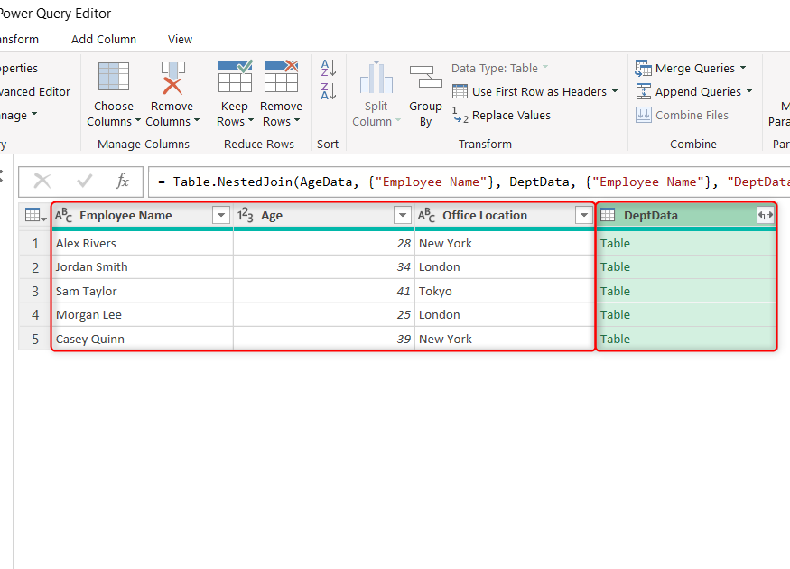Click the Table value in the Alex Rivers row
The height and width of the screenshot is (569, 790).
[x=615, y=244]
